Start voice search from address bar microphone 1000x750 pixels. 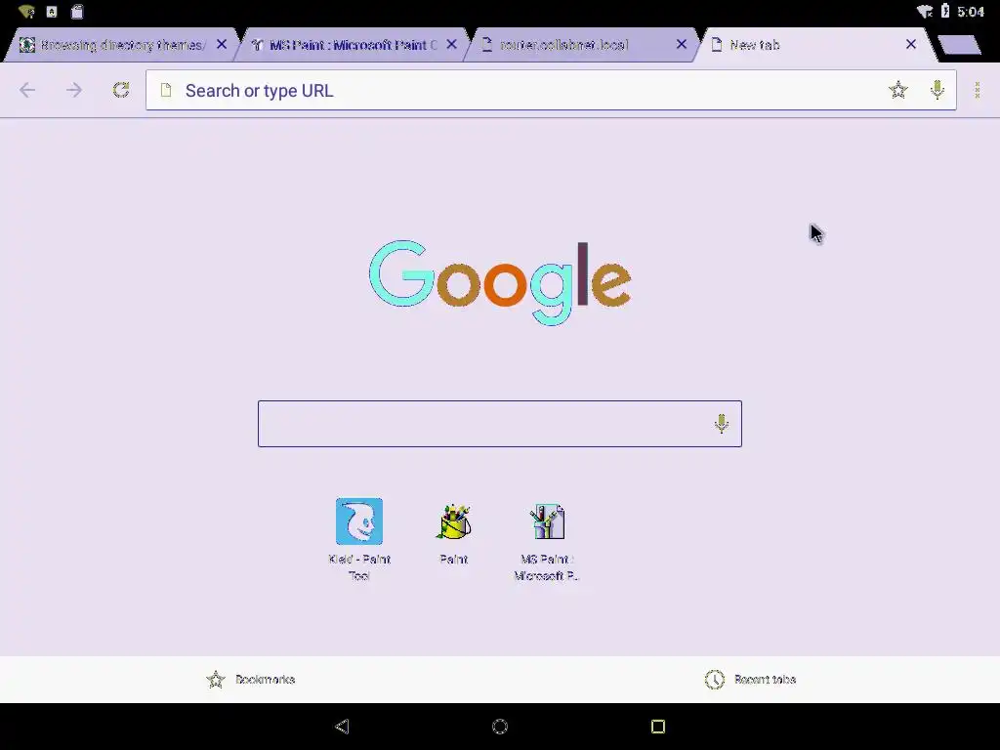click(937, 90)
